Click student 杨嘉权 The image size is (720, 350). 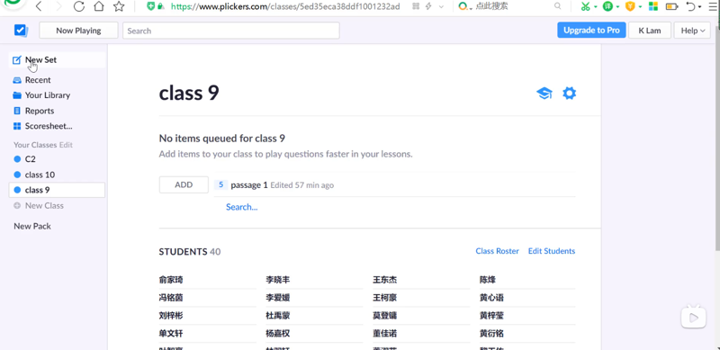click(278, 334)
